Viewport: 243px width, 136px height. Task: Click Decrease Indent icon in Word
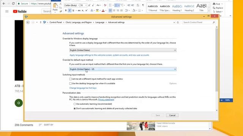[x=129, y=5]
